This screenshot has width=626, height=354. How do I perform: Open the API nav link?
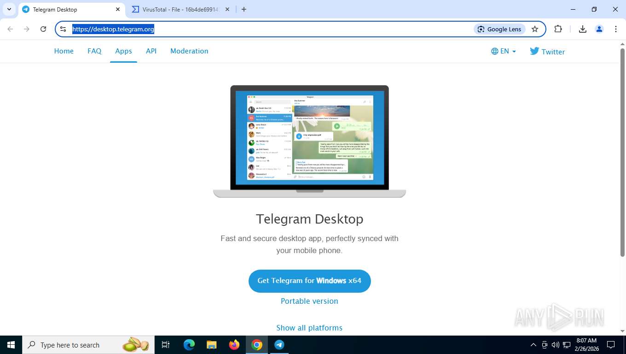coord(151,51)
